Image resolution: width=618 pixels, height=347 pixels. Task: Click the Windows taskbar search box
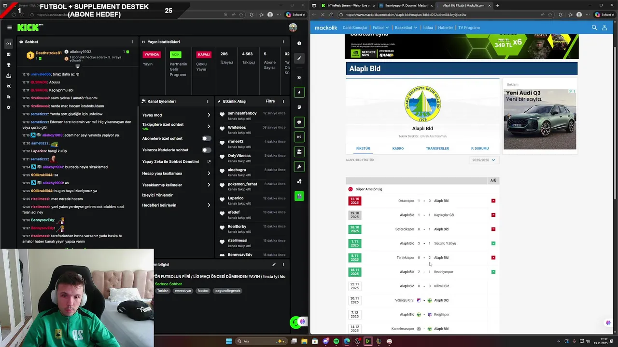[261, 341]
